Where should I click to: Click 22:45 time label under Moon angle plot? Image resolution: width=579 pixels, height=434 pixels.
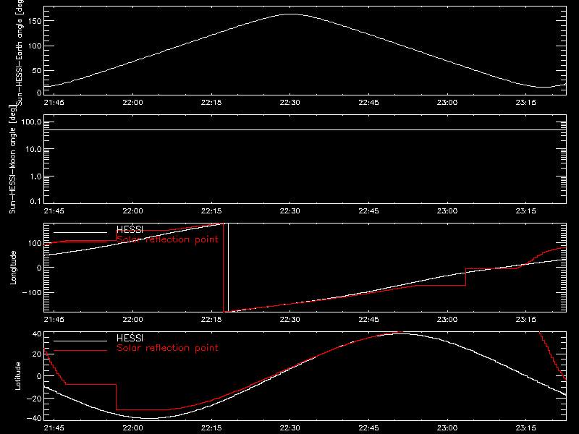tap(368, 211)
